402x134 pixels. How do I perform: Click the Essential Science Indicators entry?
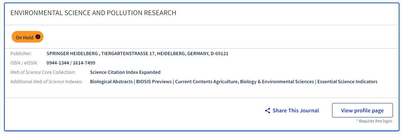coord(347,82)
